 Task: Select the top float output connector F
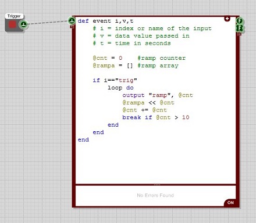240,21
